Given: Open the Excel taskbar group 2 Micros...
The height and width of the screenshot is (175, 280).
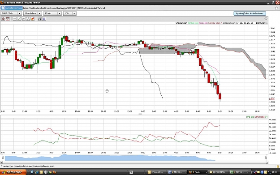Looking at the screenshot, I should coord(239,172).
